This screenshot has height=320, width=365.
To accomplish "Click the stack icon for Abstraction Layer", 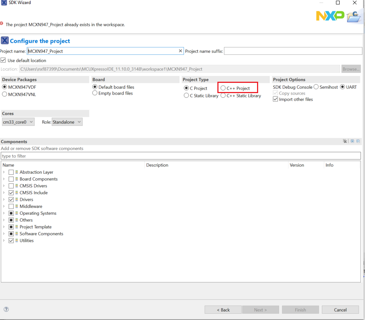I will [x=17, y=172].
